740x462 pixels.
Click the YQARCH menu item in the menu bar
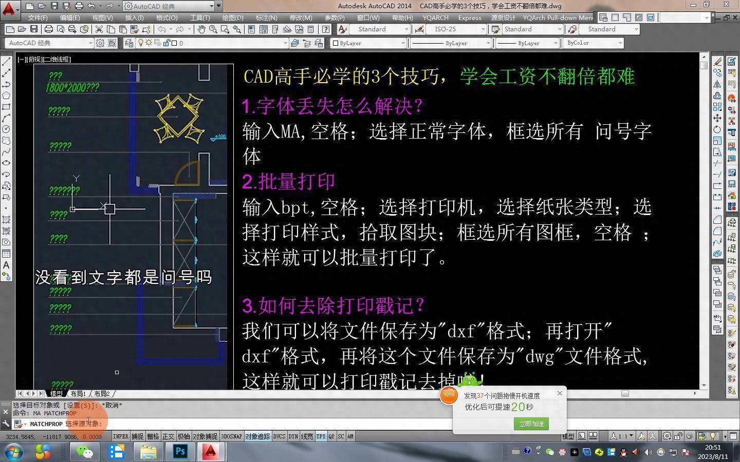tap(435, 17)
